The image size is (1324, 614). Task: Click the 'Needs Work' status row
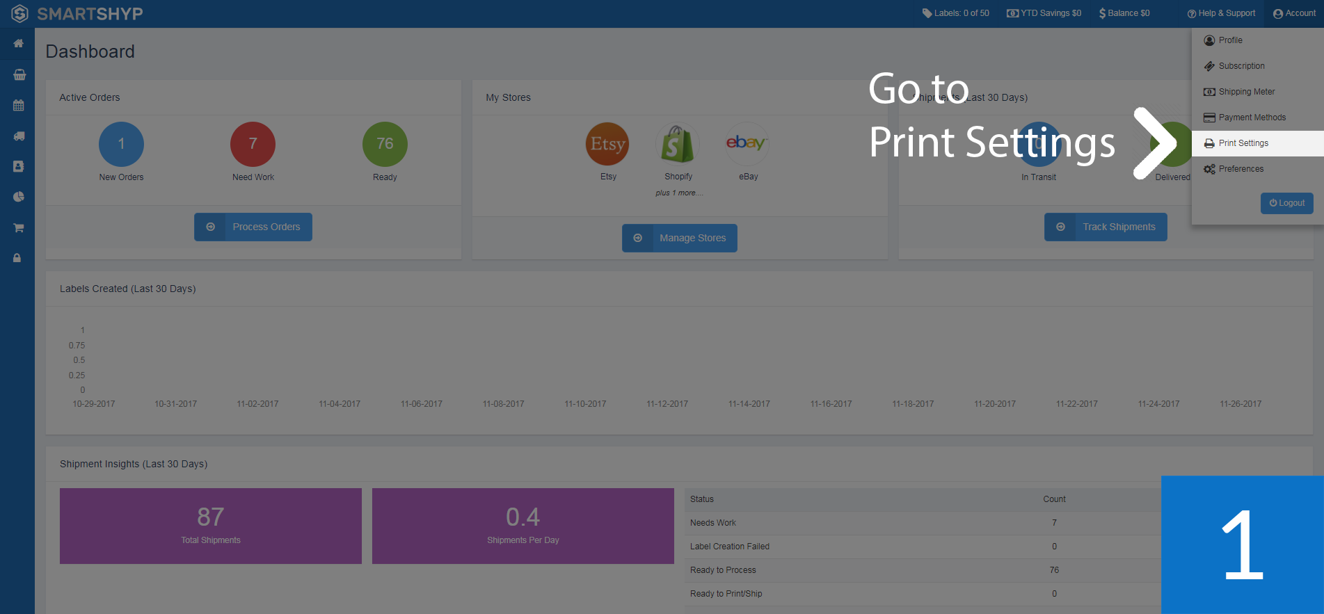tap(923, 523)
